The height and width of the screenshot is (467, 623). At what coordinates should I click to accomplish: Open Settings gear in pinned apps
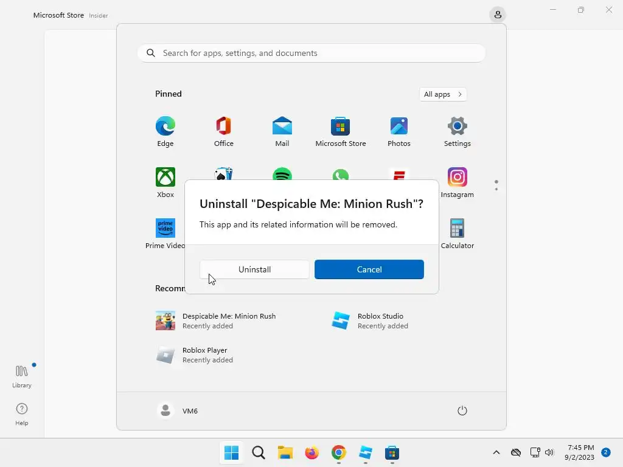click(458, 131)
